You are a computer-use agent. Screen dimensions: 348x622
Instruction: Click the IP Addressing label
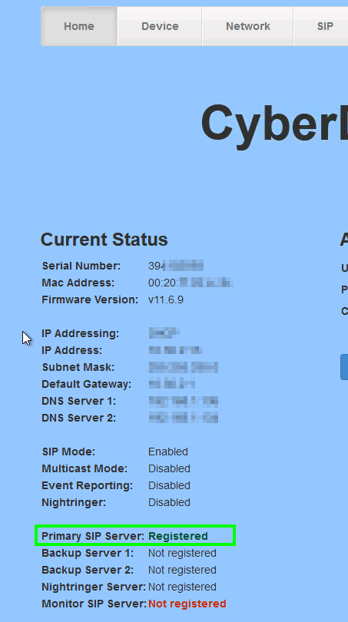point(80,333)
